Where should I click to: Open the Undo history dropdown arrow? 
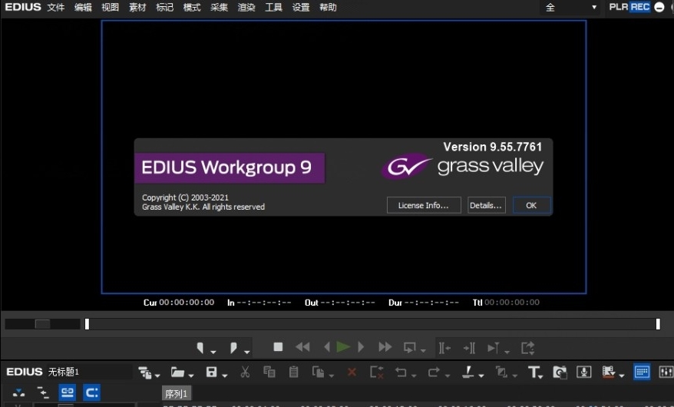[x=414, y=376]
